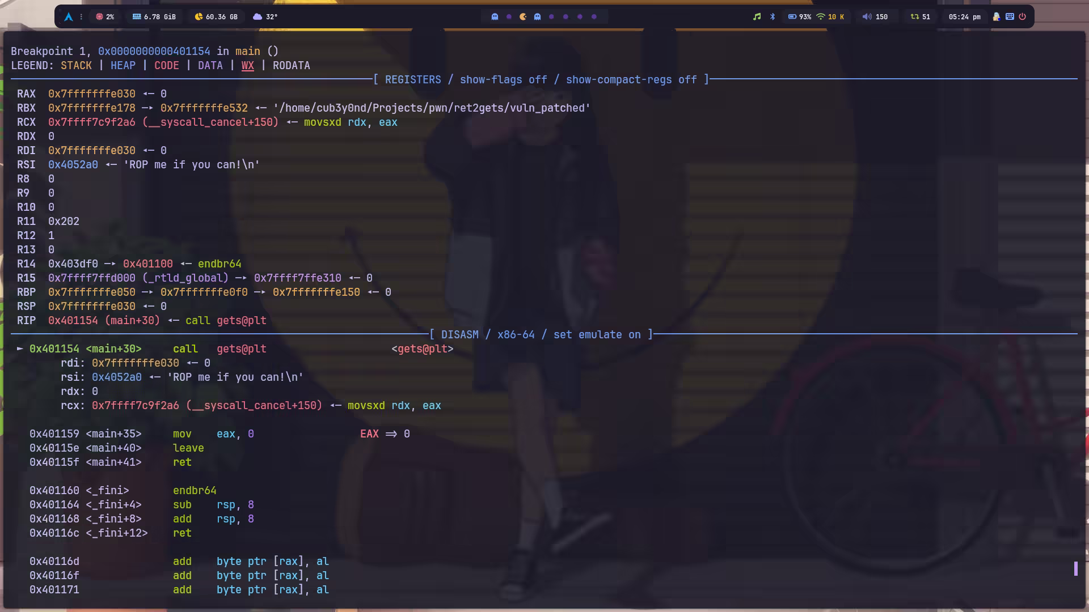Toggle Bluetooth from the bar
The image size is (1089, 612).
773,17
